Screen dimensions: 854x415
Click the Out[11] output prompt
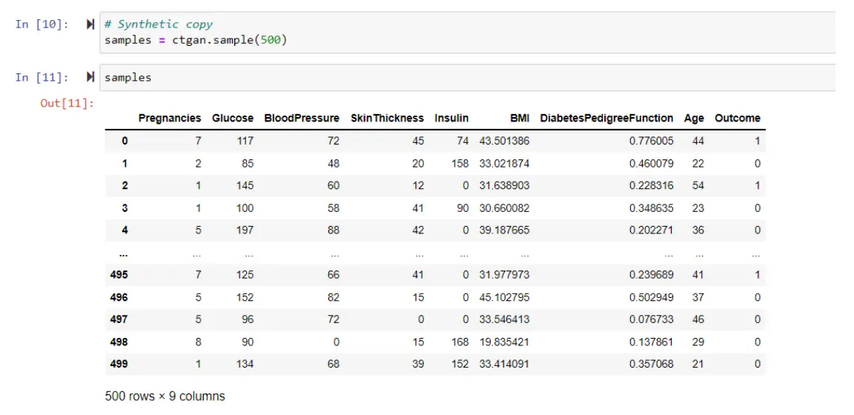pyautogui.click(x=67, y=103)
